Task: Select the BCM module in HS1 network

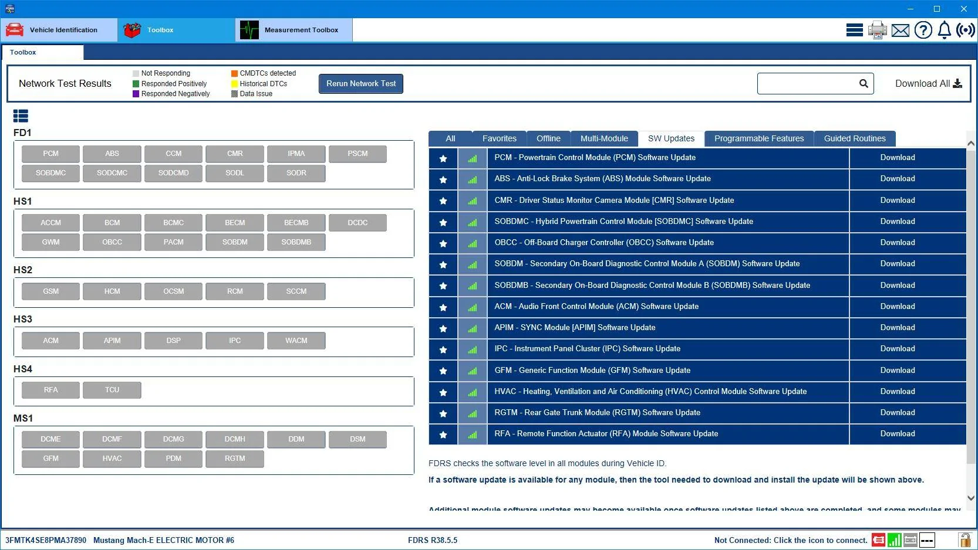Action: (x=112, y=223)
